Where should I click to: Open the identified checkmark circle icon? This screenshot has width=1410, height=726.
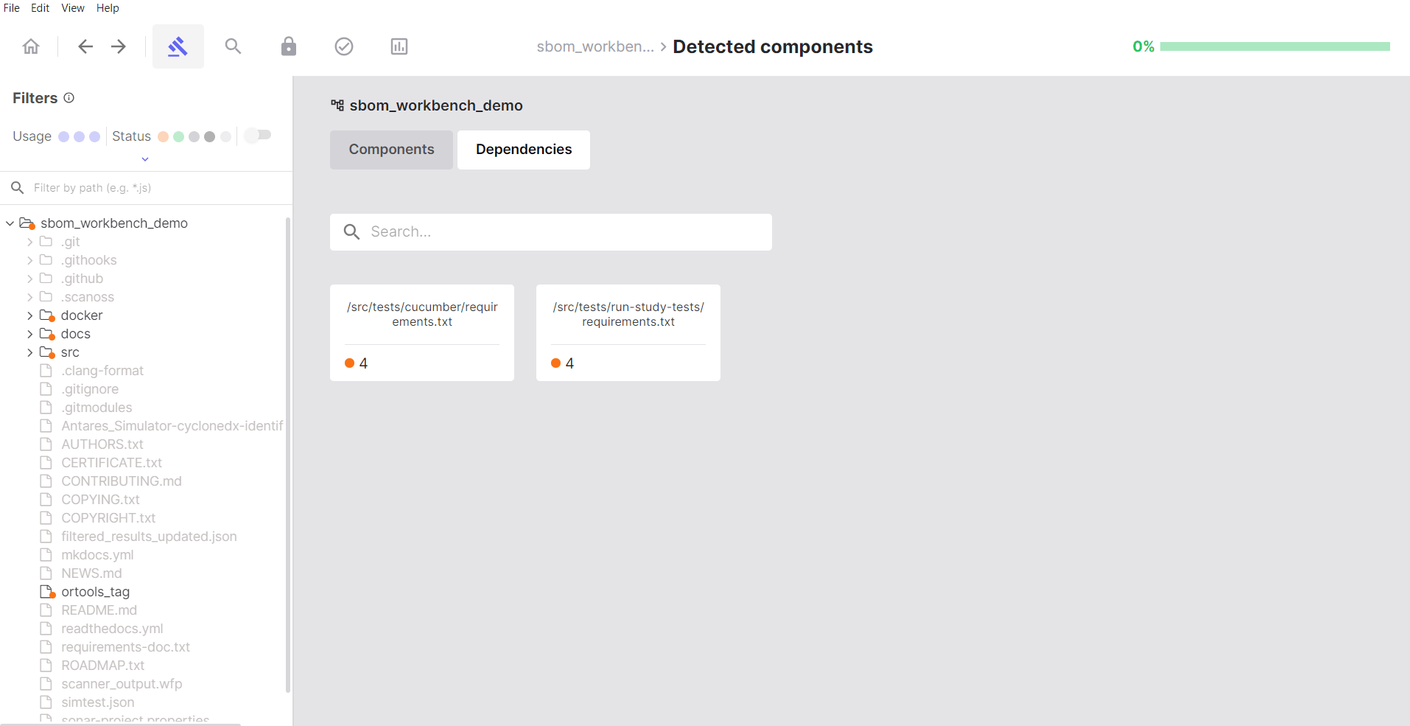coord(344,46)
